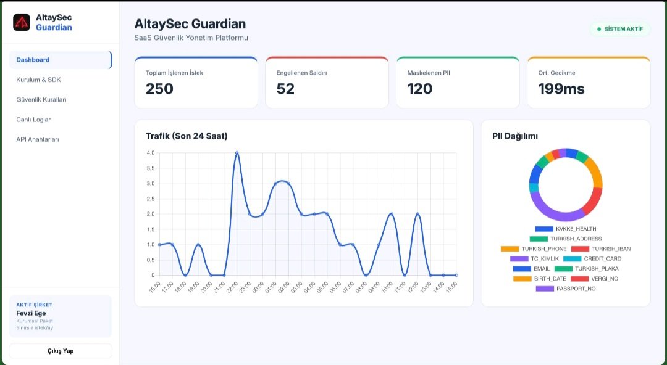Click the Trafik (Son 24 Saat) heading
This screenshot has width=667, height=365.
[x=187, y=136]
